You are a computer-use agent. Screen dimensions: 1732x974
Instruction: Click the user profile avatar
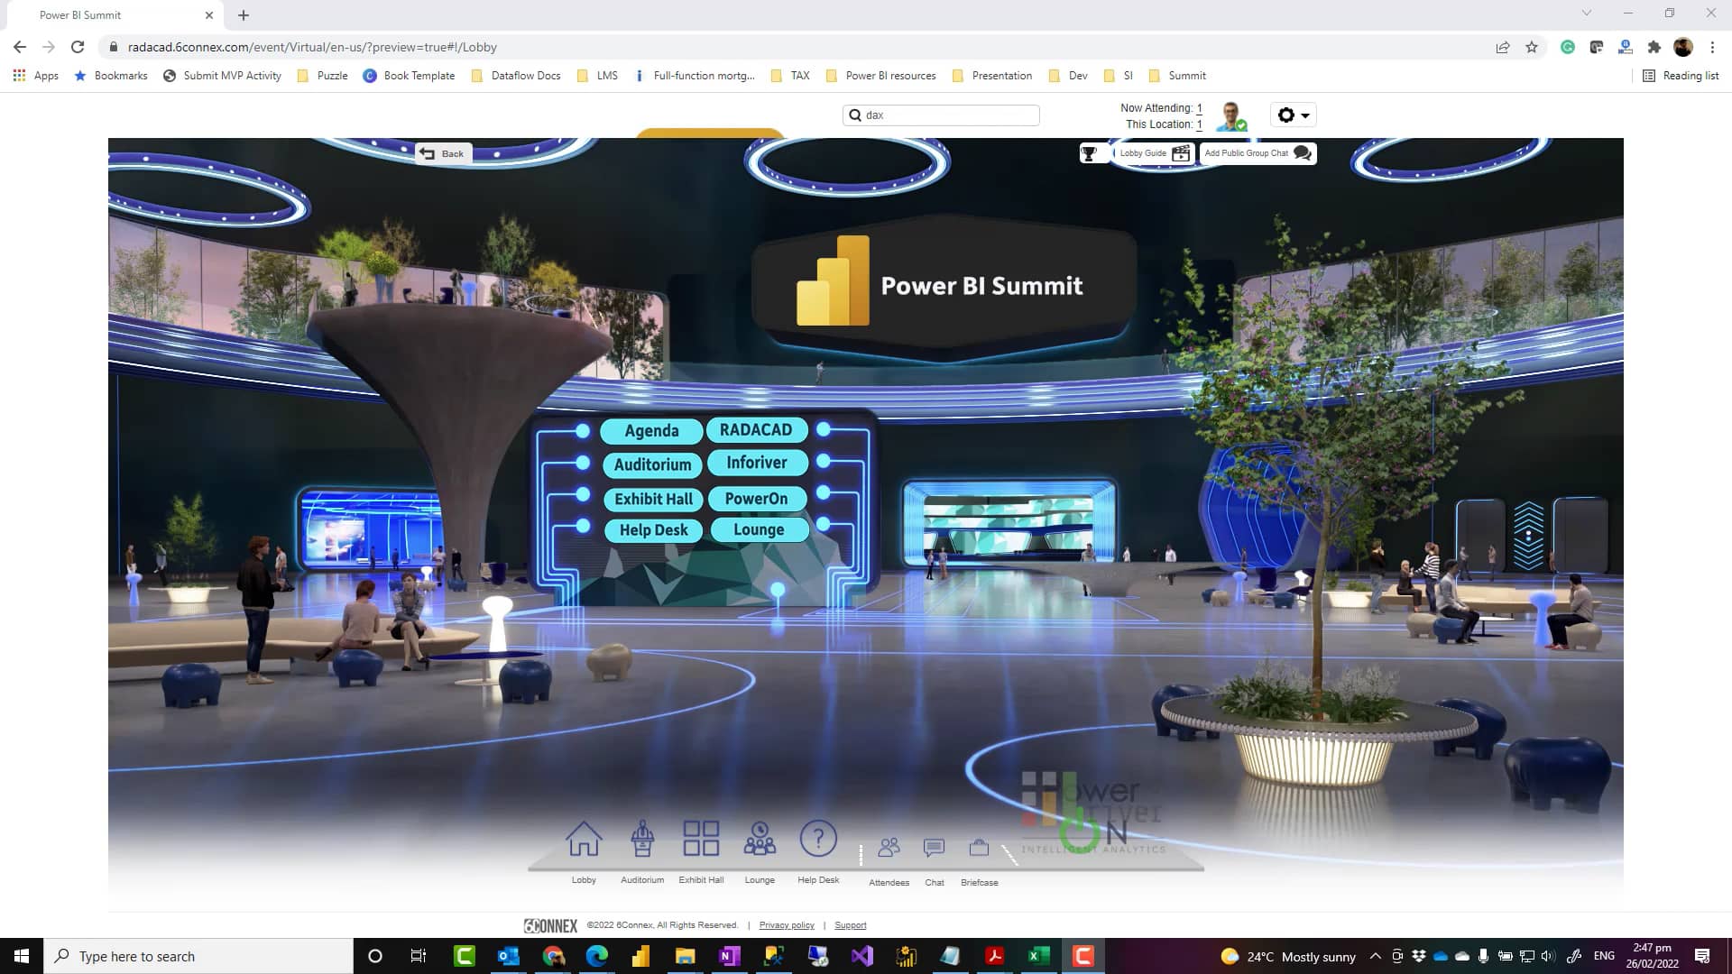(1232, 116)
